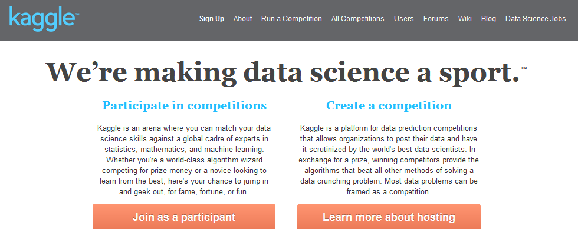Open the Users page
The image size is (578, 229).
tap(403, 19)
